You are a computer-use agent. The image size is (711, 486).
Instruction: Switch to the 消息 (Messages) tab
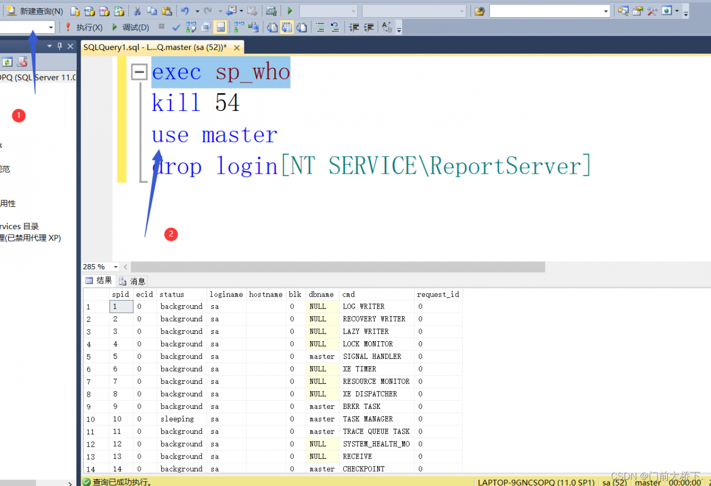(132, 281)
